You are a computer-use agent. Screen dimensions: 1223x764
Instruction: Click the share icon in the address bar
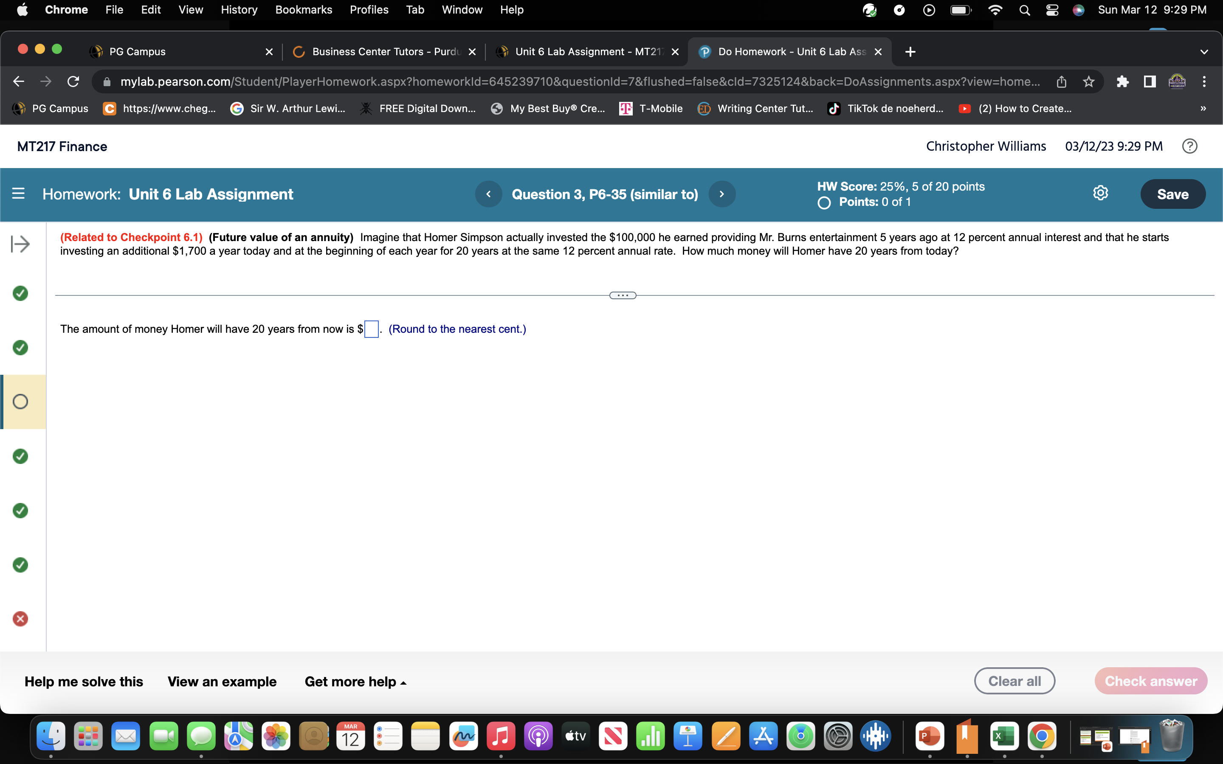pyautogui.click(x=1061, y=81)
